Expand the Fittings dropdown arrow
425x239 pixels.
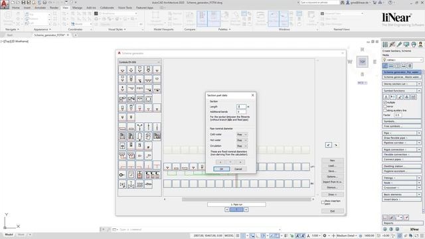pos(419,178)
